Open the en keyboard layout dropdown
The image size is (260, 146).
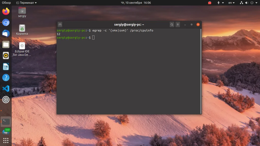[232, 3]
